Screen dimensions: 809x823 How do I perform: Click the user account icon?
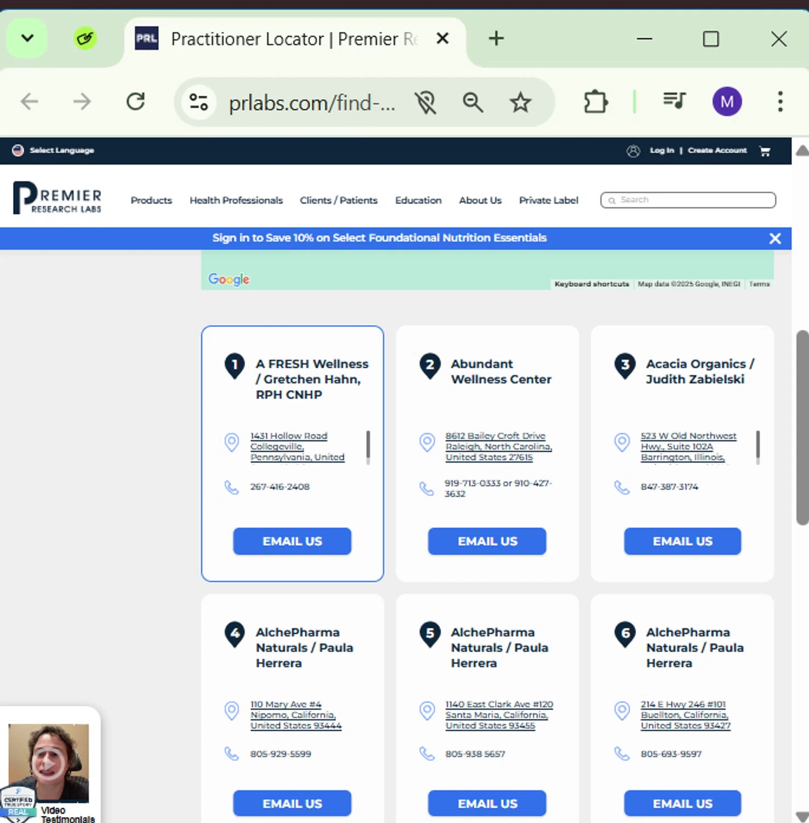point(633,151)
